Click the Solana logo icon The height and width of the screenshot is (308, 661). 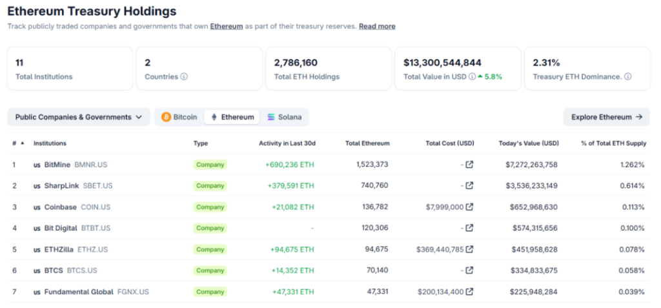click(271, 117)
